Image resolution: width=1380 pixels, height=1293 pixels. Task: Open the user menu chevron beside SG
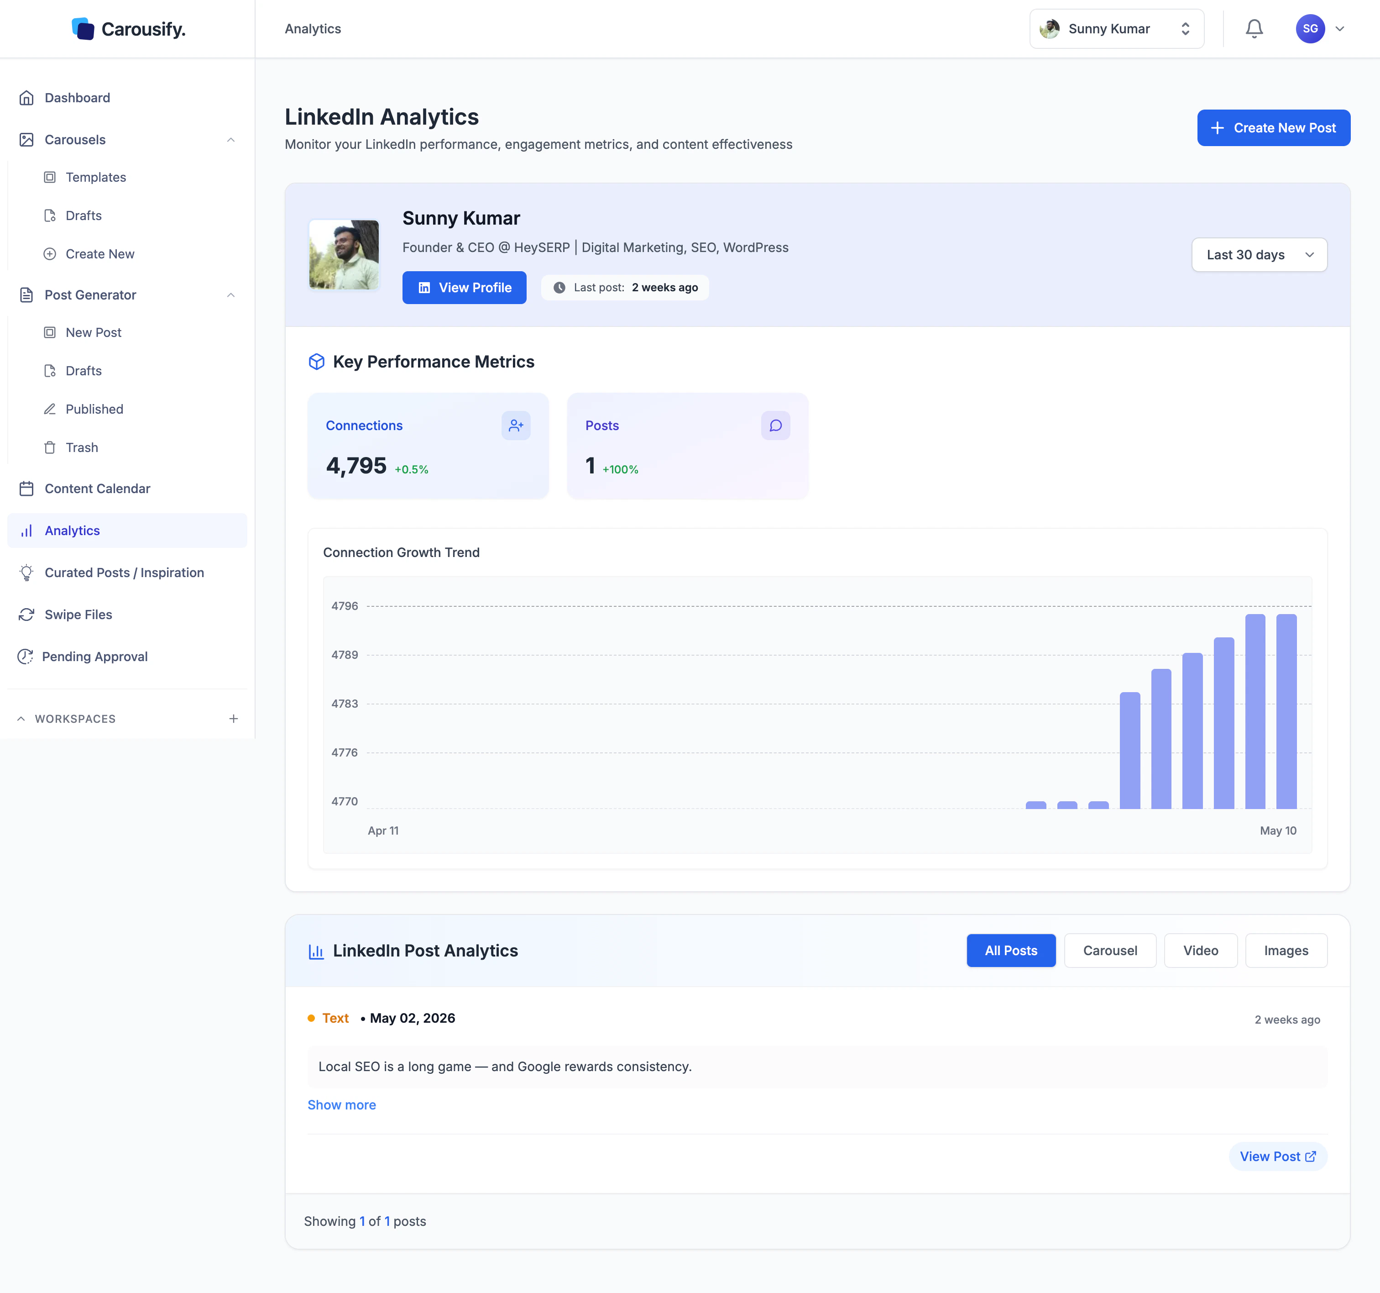pyautogui.click(x=1340, y=28)
